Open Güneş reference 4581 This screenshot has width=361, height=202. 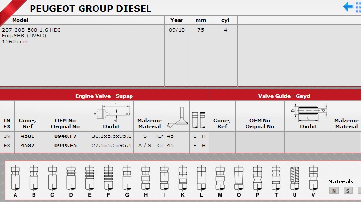(x=28, y=136)
